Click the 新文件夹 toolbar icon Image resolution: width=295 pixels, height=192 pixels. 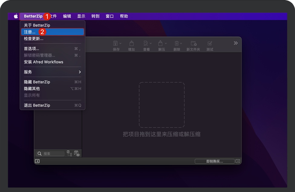[x=194, y=44]
